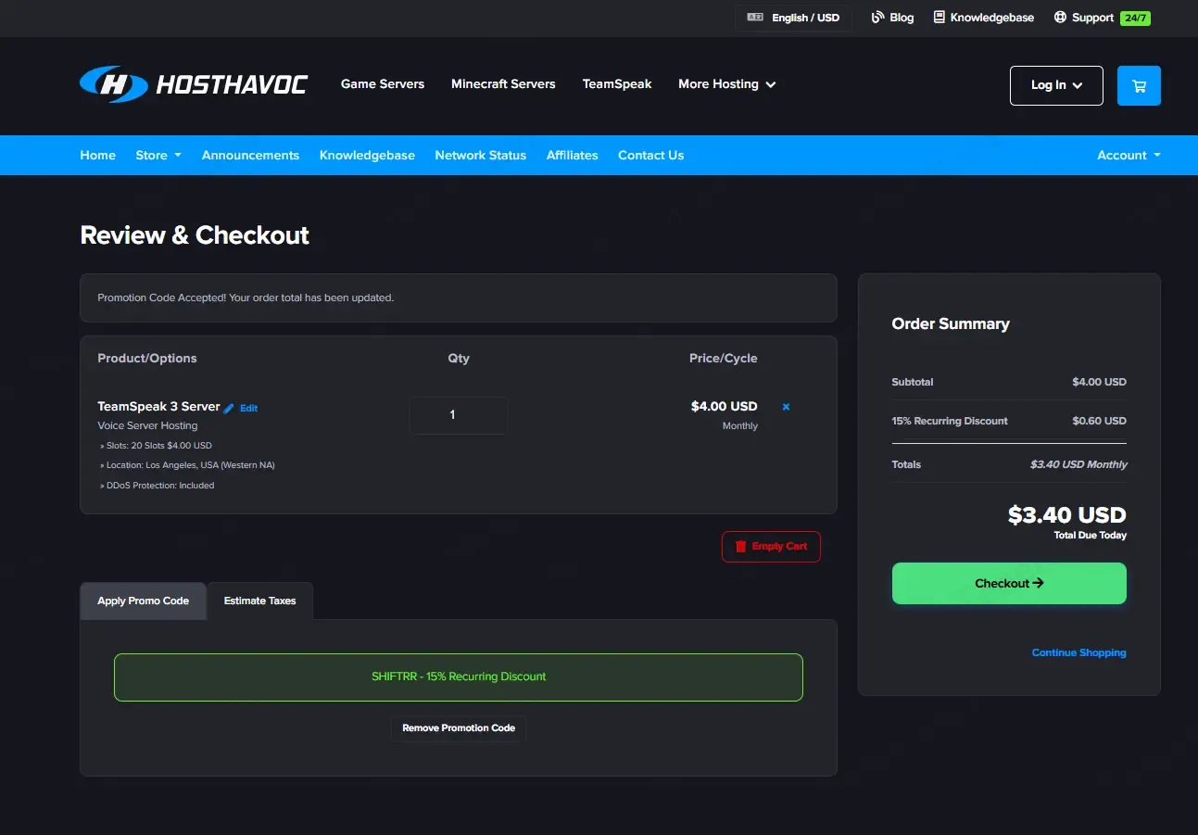This screenshot has height=835, width=1198.
Task: Open the shopping cart icon button
Action: tap(1139, 85)
